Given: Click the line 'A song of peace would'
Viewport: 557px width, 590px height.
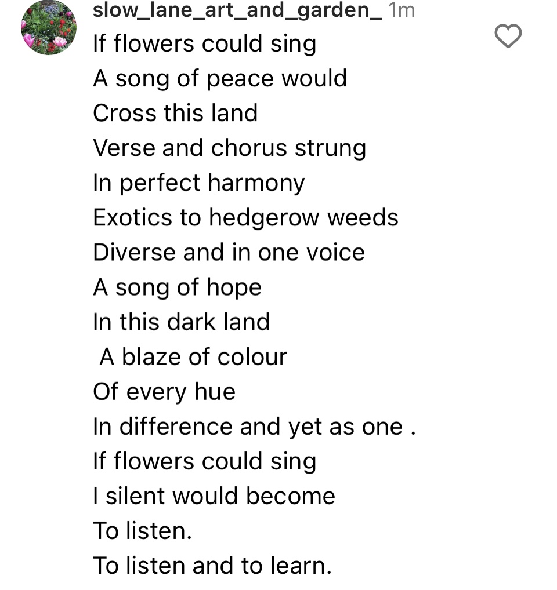Looking at the screenshot, I should pyautogui.click(x=220, y=79).
